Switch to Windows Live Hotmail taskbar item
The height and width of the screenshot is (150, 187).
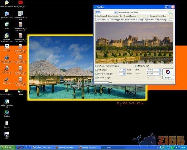pyautogui.click(x=43, y=147)
